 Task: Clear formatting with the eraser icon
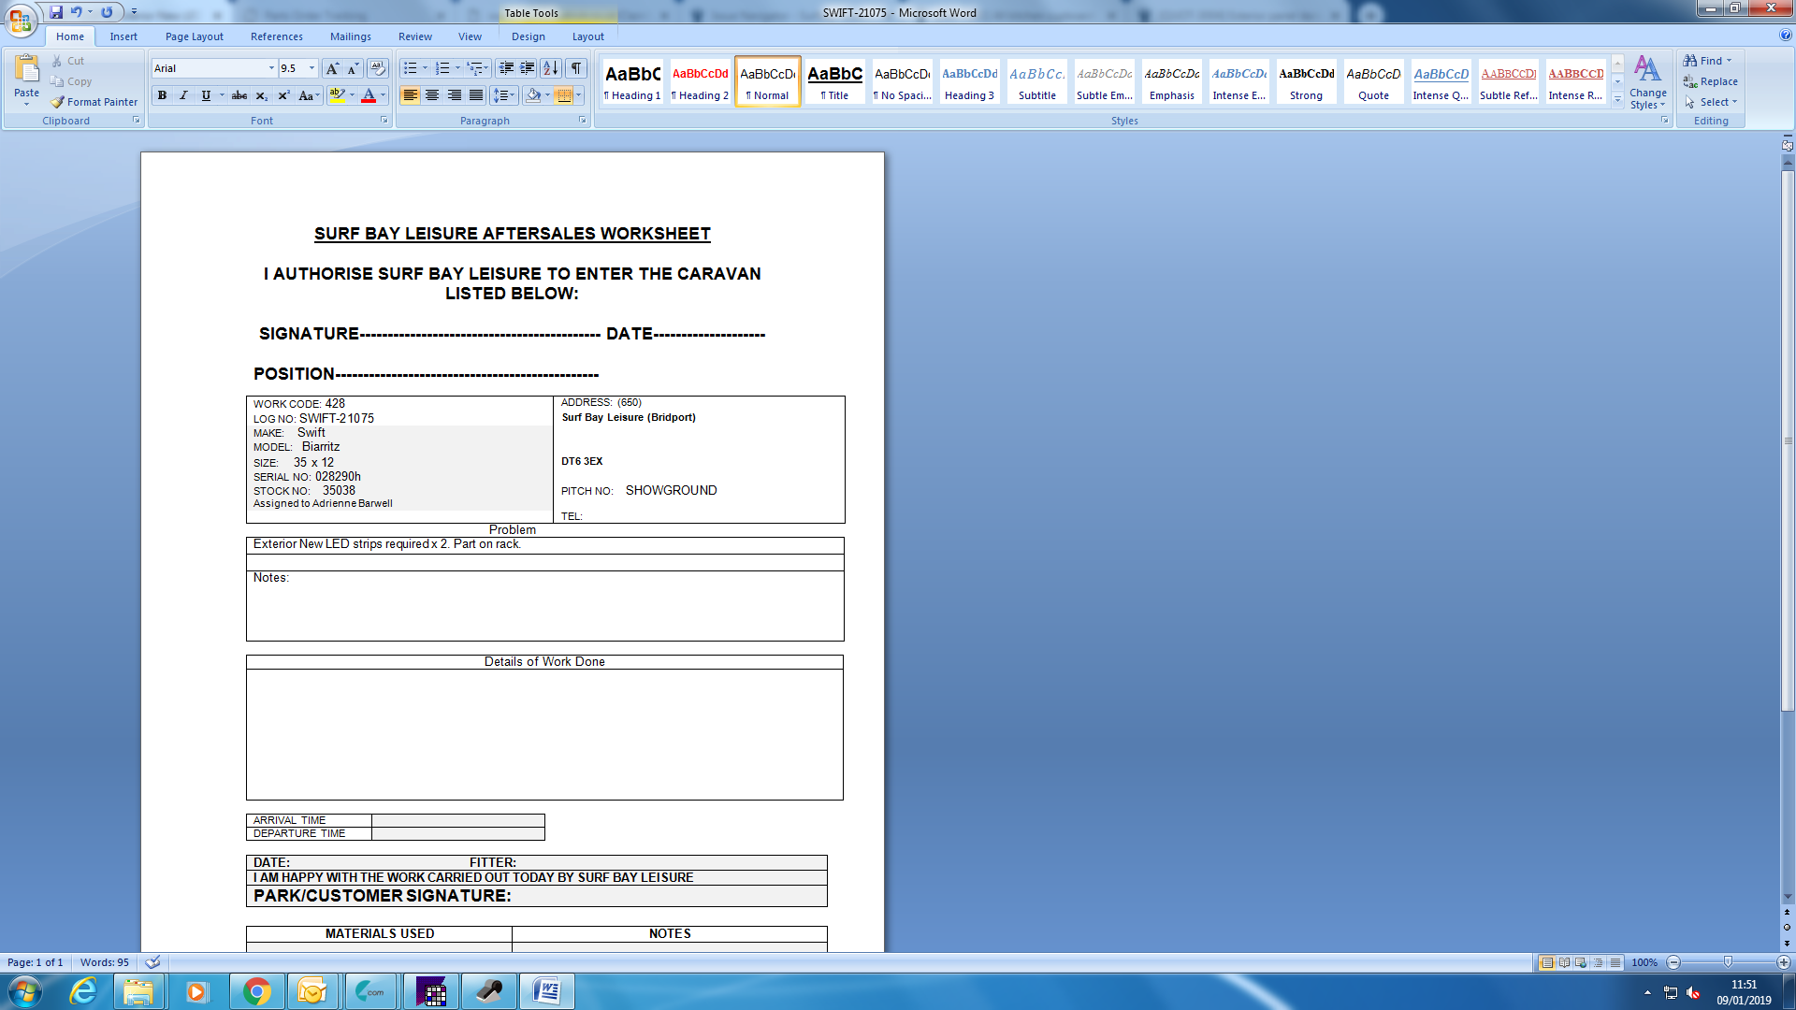coord(377,68)
